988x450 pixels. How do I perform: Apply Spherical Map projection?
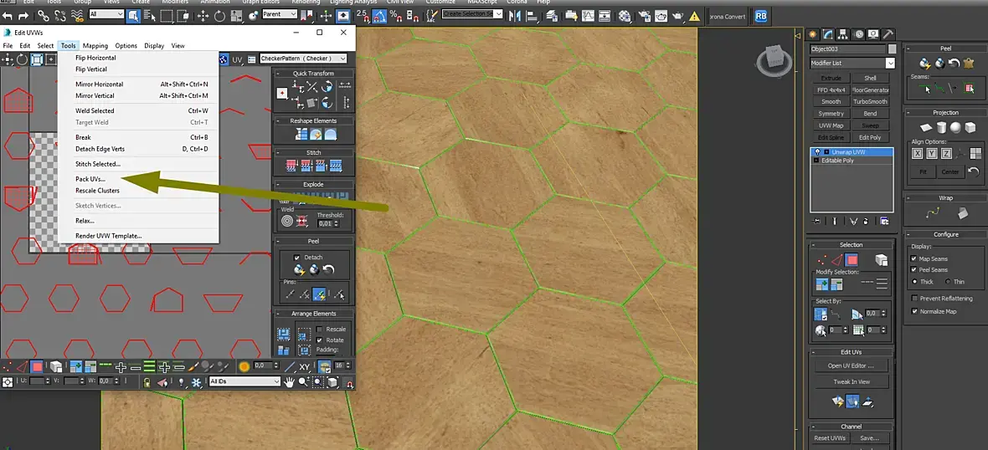pyautogui.click(x=955, y=128)
